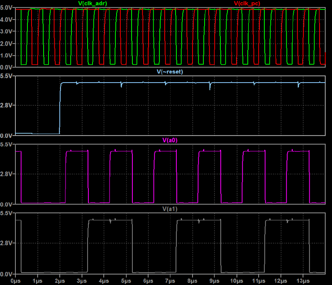Click the V(a1) trace label
The image size is (332, 285).
pos(170,209)
